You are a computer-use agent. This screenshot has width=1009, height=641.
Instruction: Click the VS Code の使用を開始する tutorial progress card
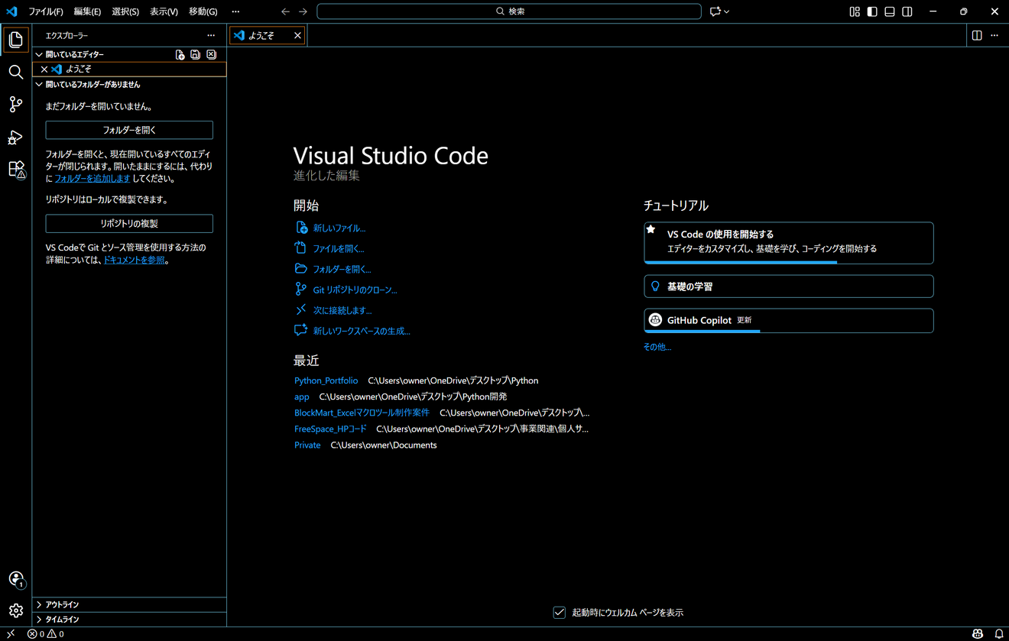tap(788, 242)
